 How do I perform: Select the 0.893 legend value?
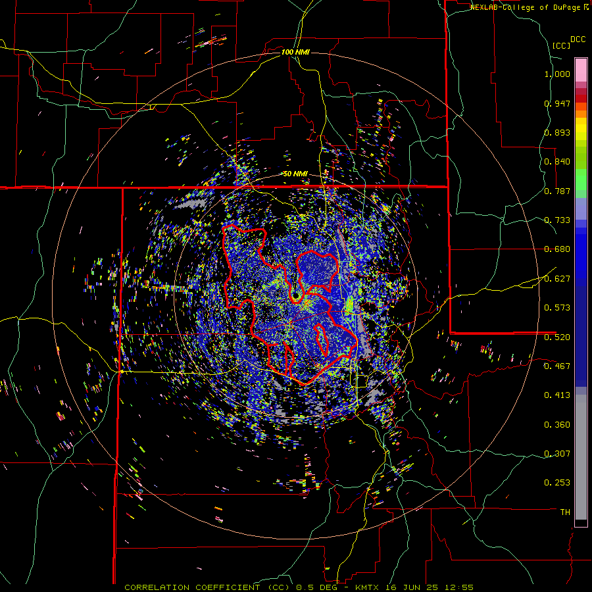pyautogui.click(x=557, y=132)
